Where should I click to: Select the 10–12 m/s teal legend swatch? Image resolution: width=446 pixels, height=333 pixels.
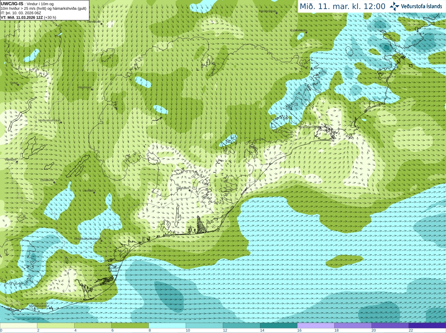(204, 326)
